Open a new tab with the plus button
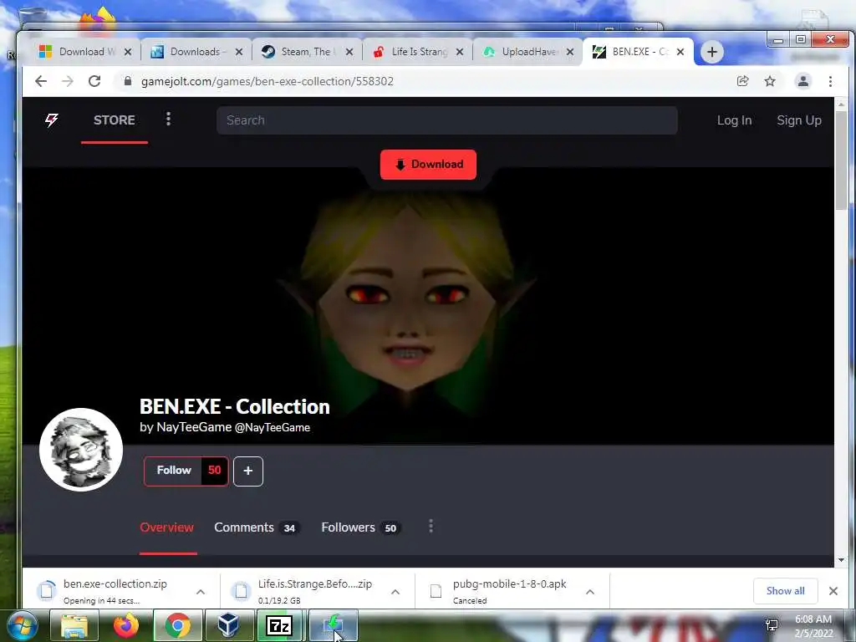The image size is (856, 642). point(712,52)
